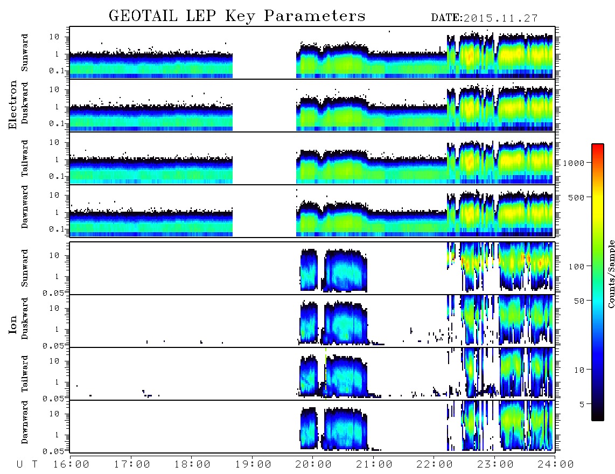The height and width of the screenshot is (474, 615).
Task: Select the "0.05" tick of Ion Sunward panel
Action: coord(53,292)
